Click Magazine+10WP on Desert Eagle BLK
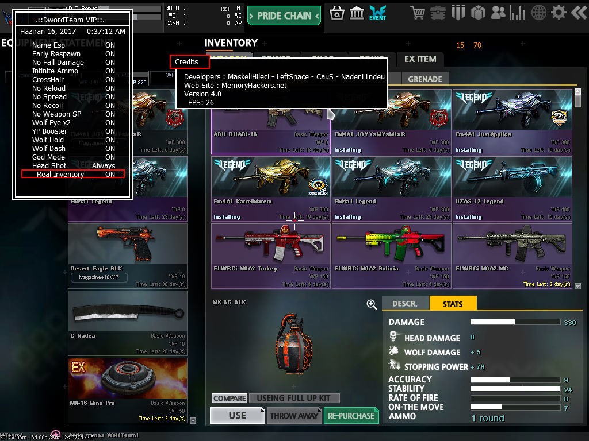The width and height of the screenshot is (589, 441). click(x=99, y=277)
